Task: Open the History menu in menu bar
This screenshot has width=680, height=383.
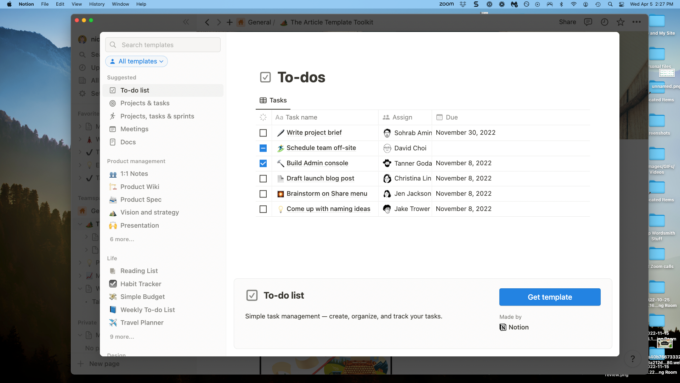Action: pyautogui.click(x=97, y=4)
